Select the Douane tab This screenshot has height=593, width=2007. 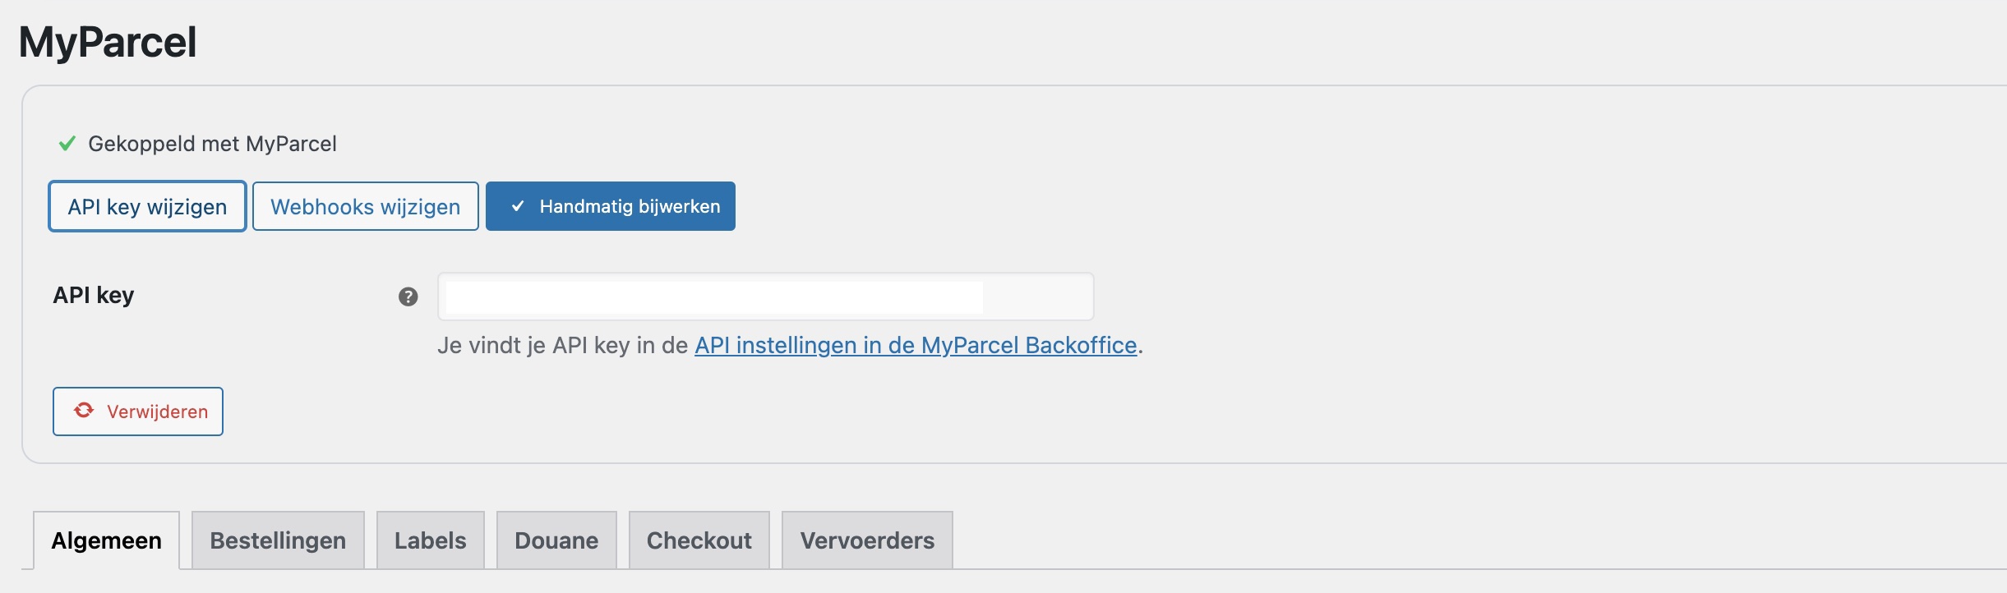(x=556, y=540)
